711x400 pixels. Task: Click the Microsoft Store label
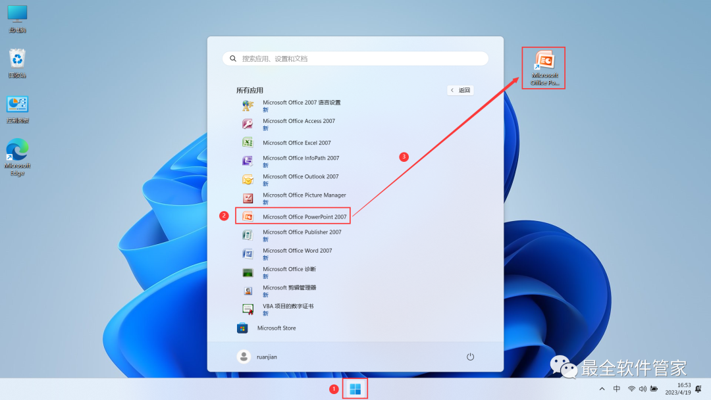point(276,328)
